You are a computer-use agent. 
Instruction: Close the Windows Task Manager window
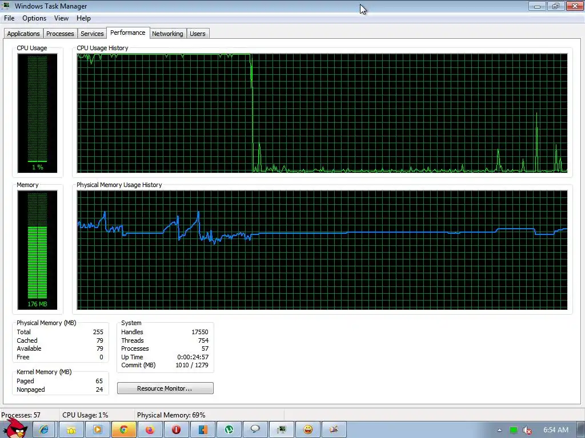tap(575, 6)
